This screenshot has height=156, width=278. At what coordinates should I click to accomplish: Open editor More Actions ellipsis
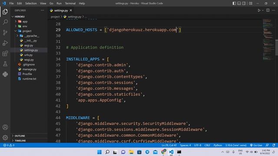[x=274, y=10]
